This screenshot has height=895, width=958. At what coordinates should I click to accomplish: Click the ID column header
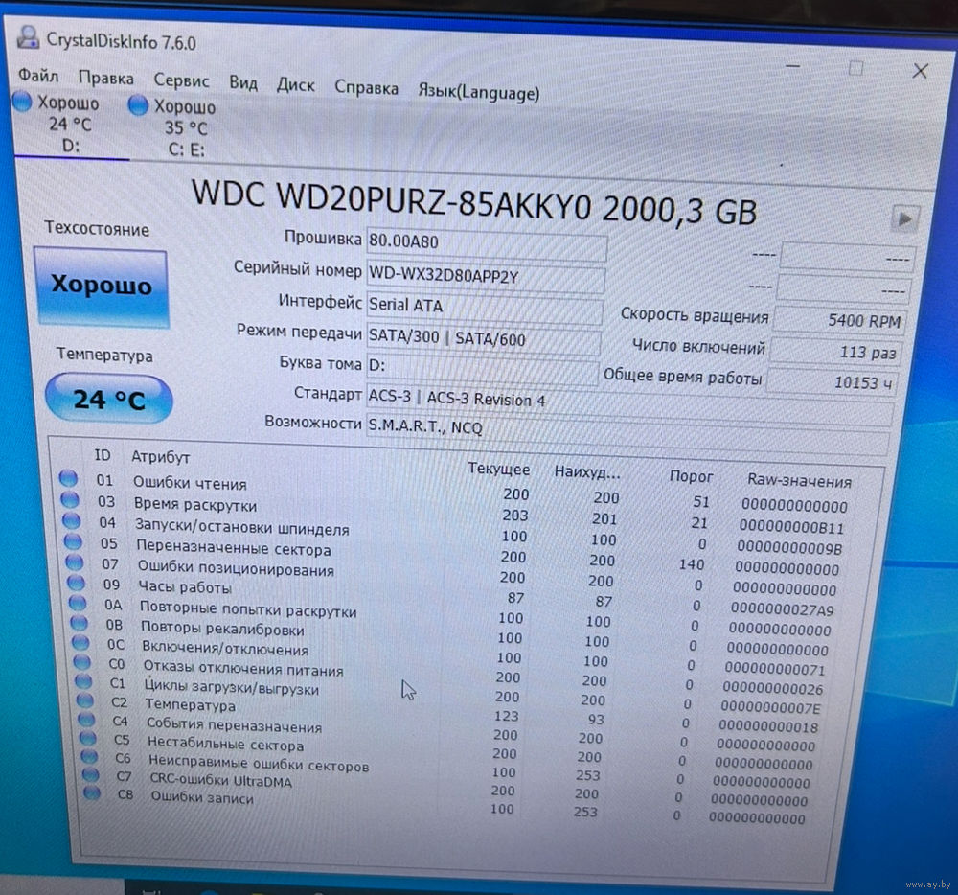coord(103,455)
